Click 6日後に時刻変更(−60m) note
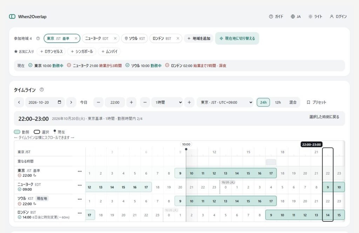Viewport: 359px width, 233px height. (51, 218)
